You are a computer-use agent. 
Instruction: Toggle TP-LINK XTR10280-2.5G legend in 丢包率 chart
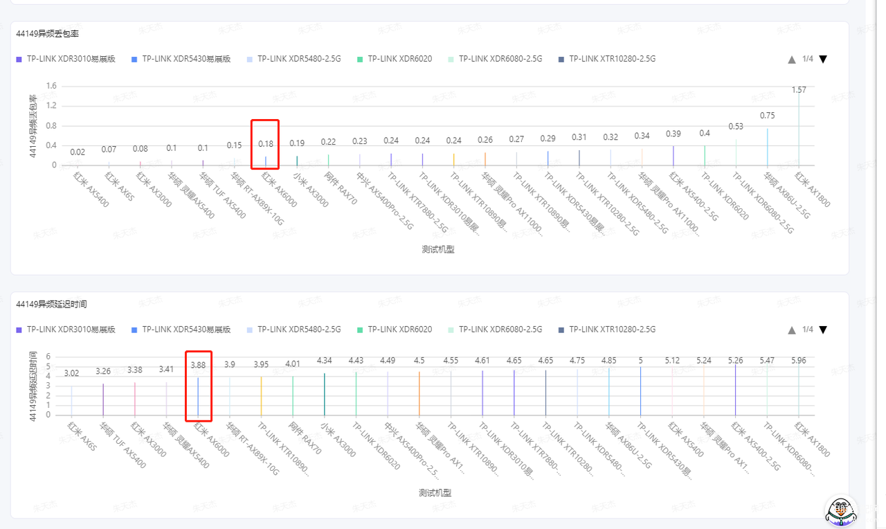(x=606, y=59)
